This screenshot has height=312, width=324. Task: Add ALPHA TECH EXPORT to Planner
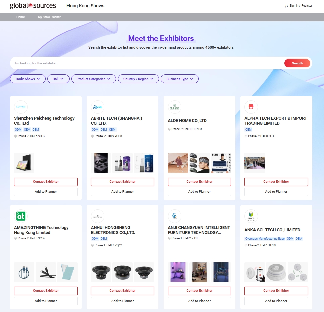pyautogui.click(x=276, y=192)
